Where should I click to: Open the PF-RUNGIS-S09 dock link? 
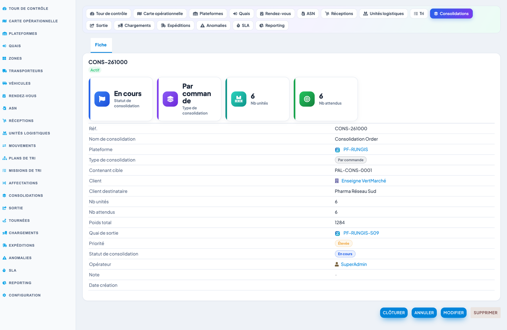point(361,233)
